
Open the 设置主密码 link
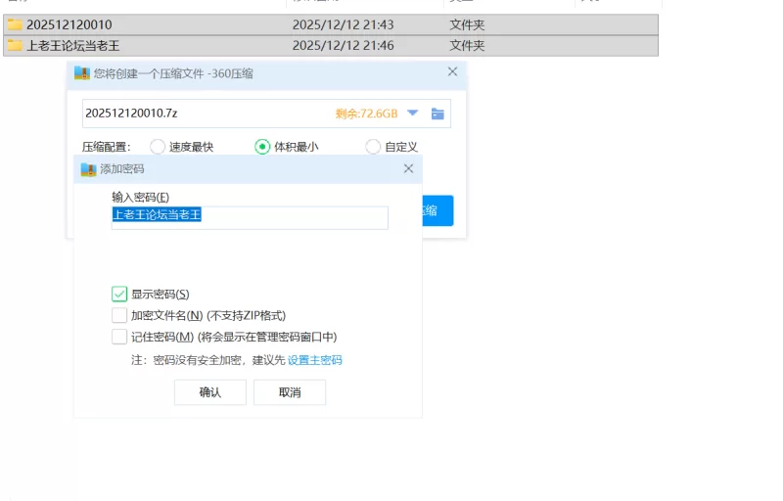(x=314, y=360)
